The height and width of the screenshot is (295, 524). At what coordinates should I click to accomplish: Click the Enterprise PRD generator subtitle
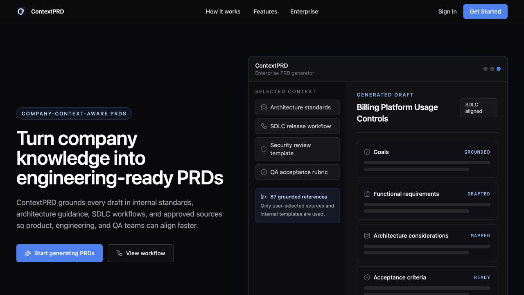(x=285, y=73)
